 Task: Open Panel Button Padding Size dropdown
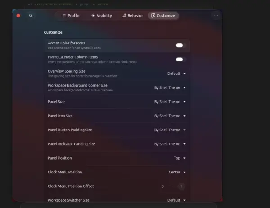170,130
